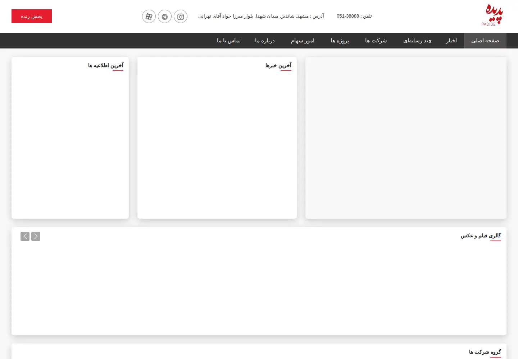Click the gallery left-pointing chevron arrow
The image size is (518, 359).
pyautogui.click(x=25, y=236)
